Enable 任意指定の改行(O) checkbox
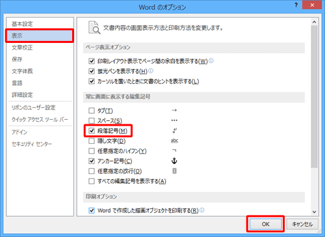The width and height of the screenshot is (325, 237). tap(92, 171)
